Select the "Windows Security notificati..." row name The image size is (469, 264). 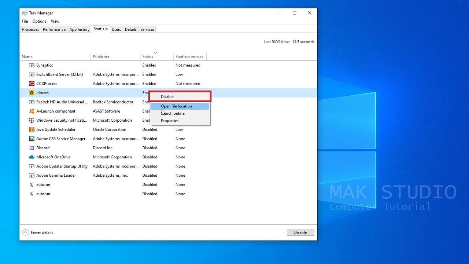[x=62, y=120]
